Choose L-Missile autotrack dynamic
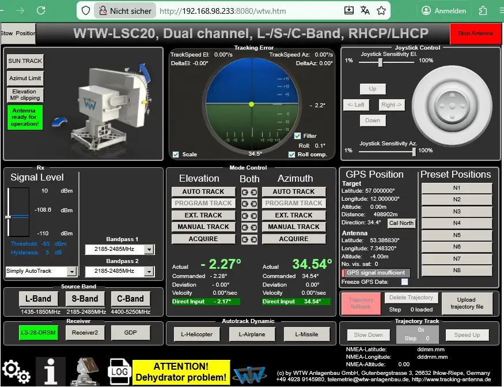This screenshot has width=504, height=387. (306, 335)
